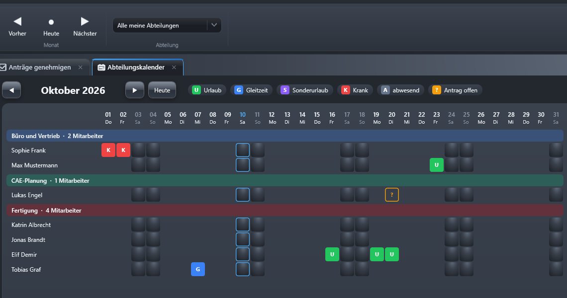Open the Alle meine Abteilungen dropdown
Image resolution: width=567 pixels, height=298 pixels.
point(167,25)
